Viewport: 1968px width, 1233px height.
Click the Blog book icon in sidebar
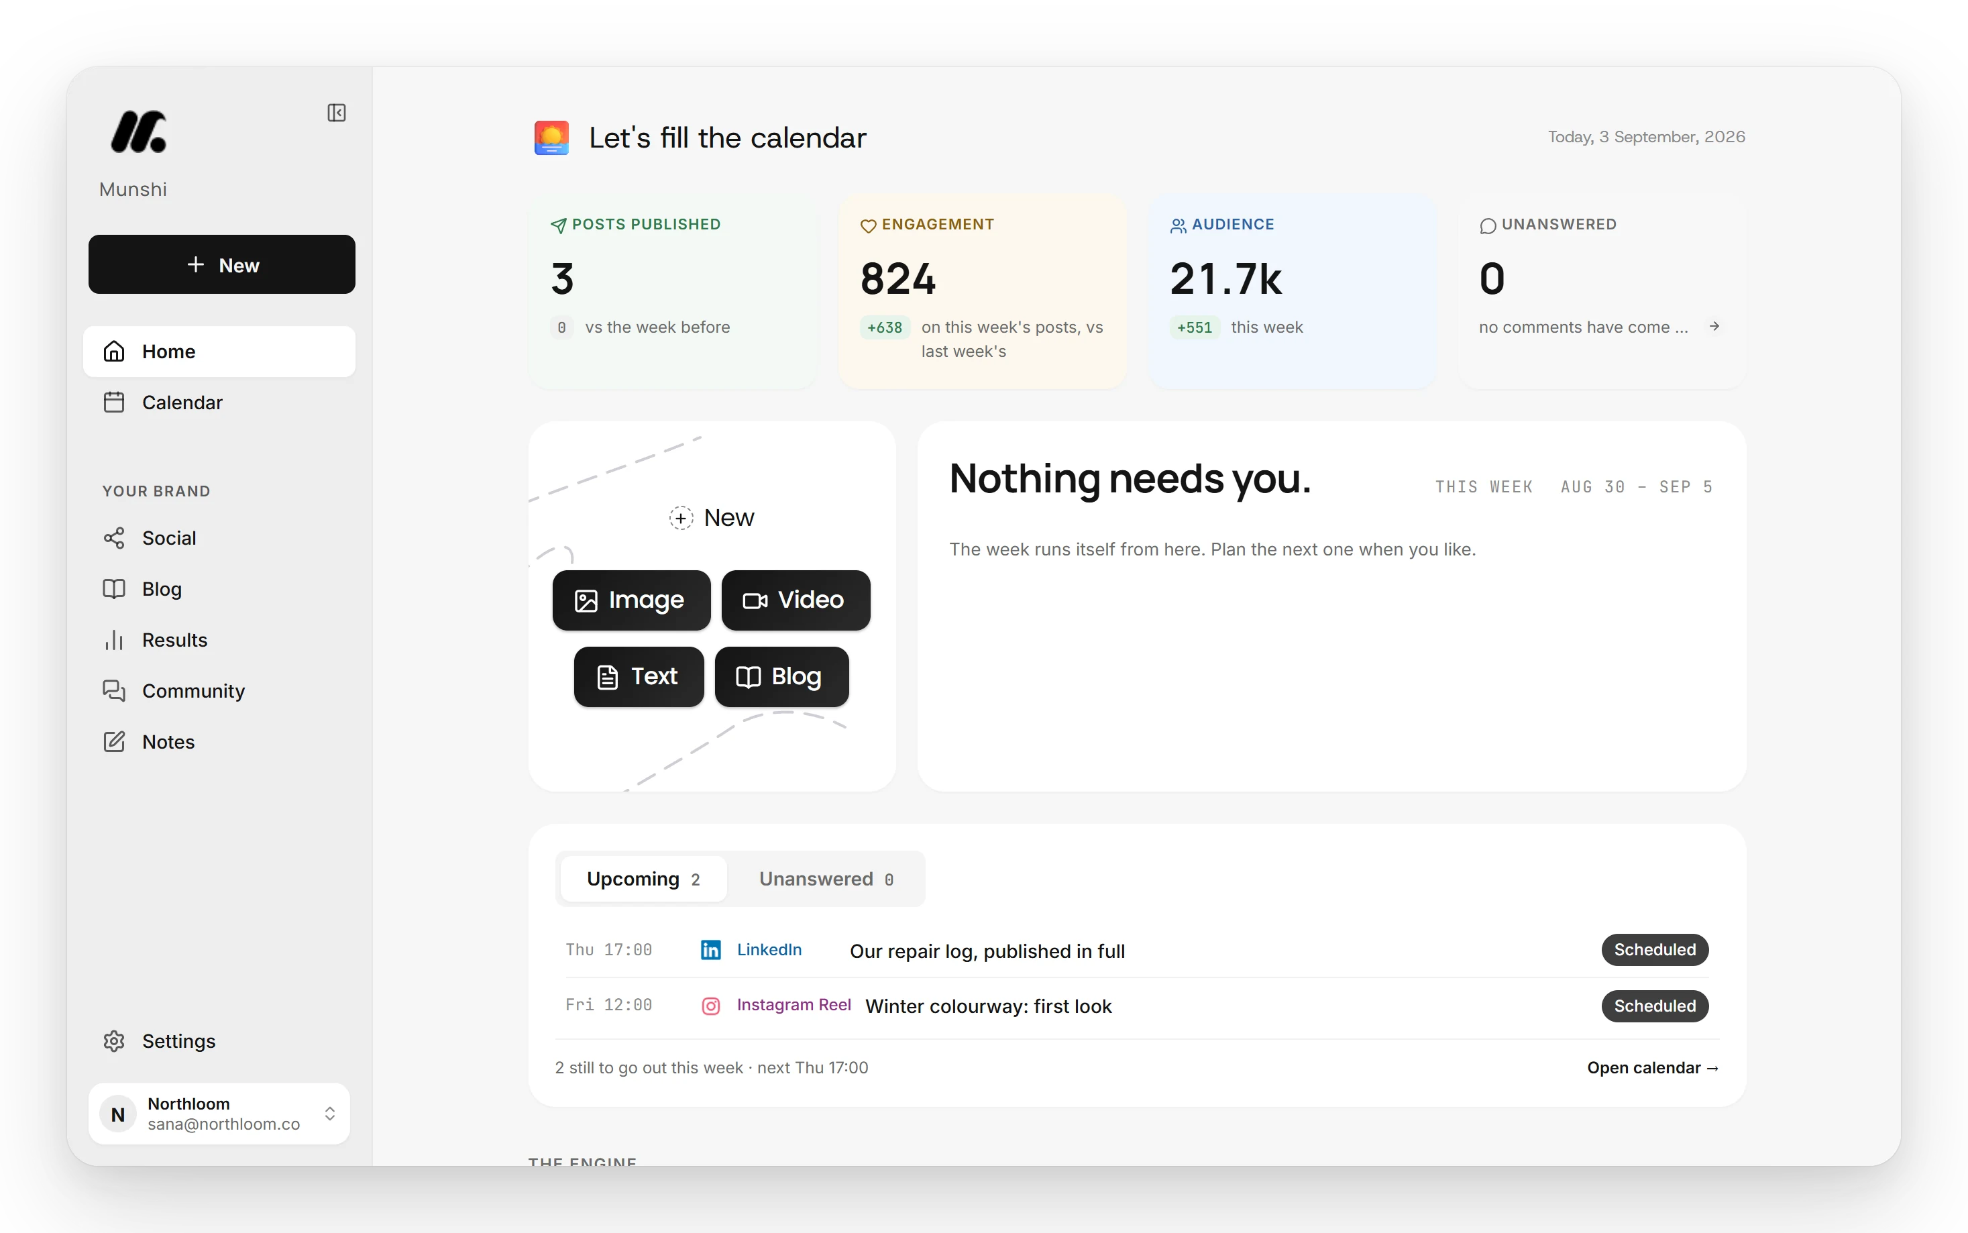pos(114,589)
